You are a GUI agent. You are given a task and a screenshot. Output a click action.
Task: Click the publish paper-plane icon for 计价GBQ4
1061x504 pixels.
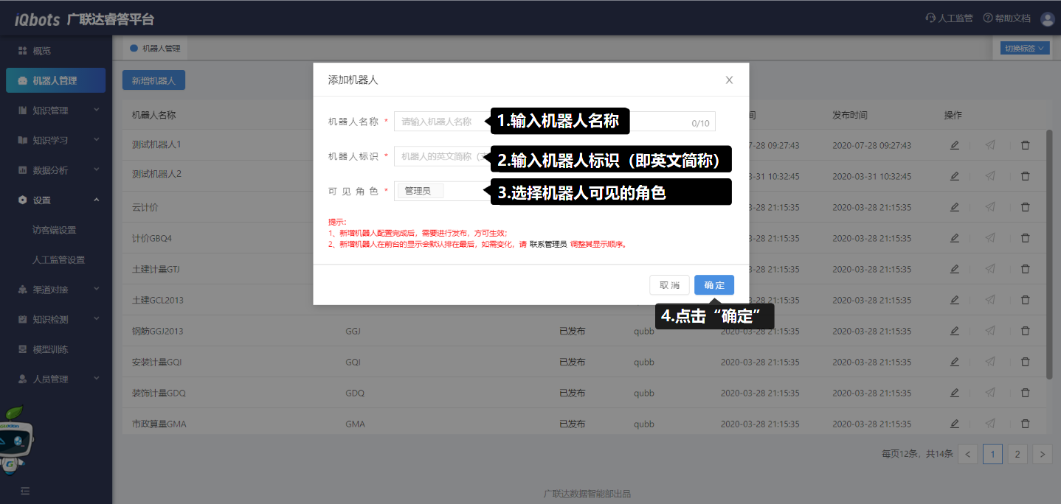coord(989,238)
